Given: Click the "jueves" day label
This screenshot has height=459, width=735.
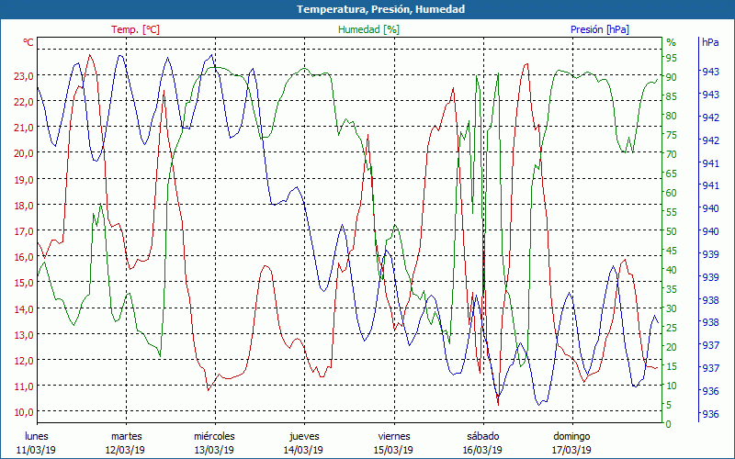Looking at the screenshot, I should (304, 436).
